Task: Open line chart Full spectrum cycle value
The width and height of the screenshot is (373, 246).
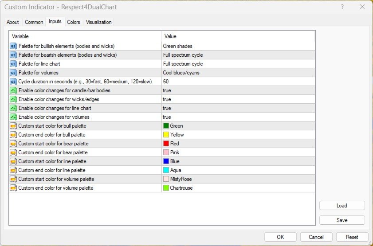Action: (x=238, y=64)
